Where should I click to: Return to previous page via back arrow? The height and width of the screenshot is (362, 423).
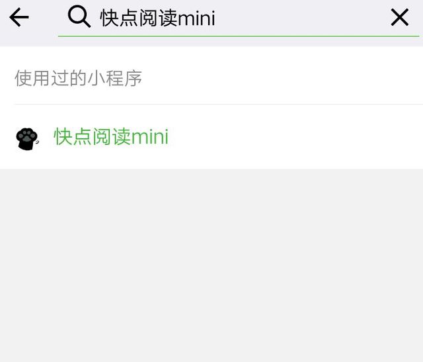click(19, 17)
